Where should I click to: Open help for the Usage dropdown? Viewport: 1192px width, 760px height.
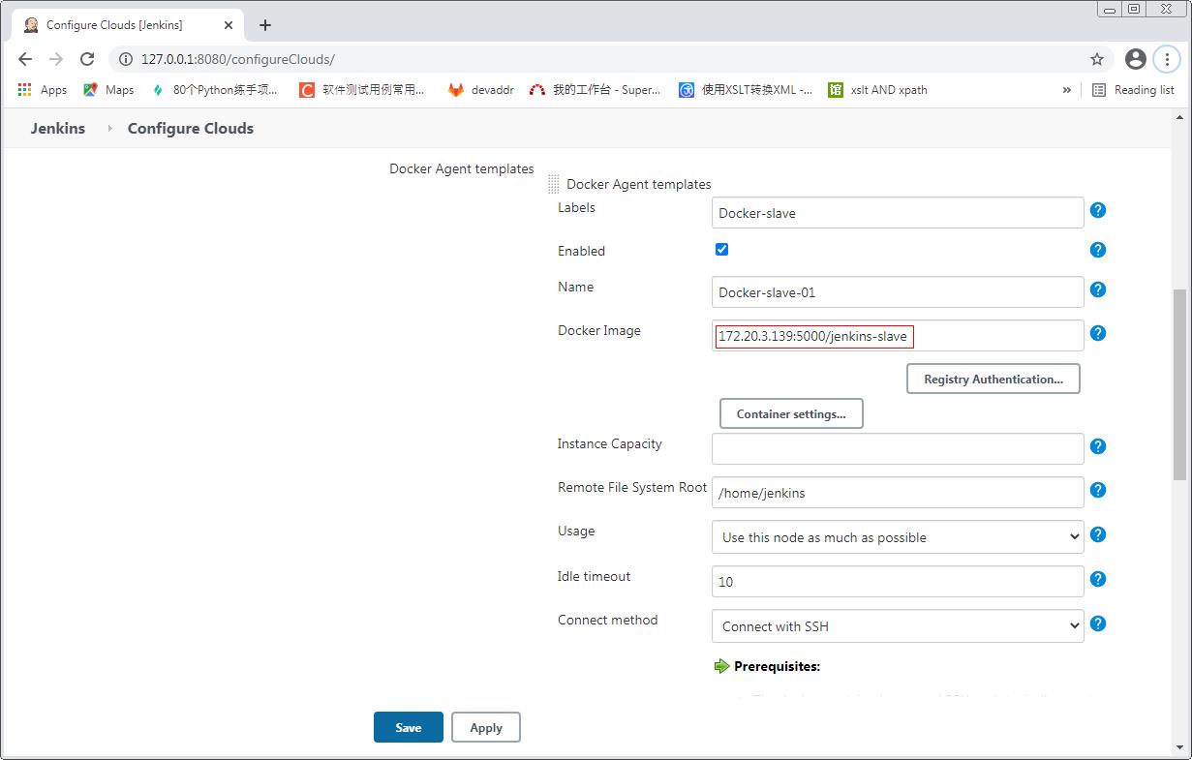[x=1098, y=534]
